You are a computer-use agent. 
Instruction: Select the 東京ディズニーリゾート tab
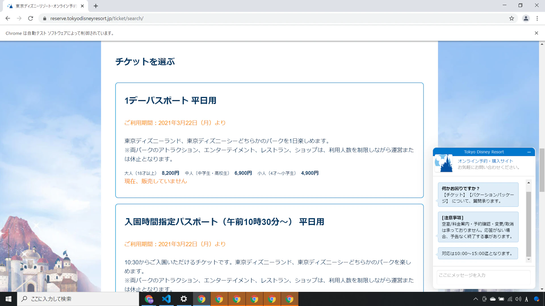(x=45, y=6)
